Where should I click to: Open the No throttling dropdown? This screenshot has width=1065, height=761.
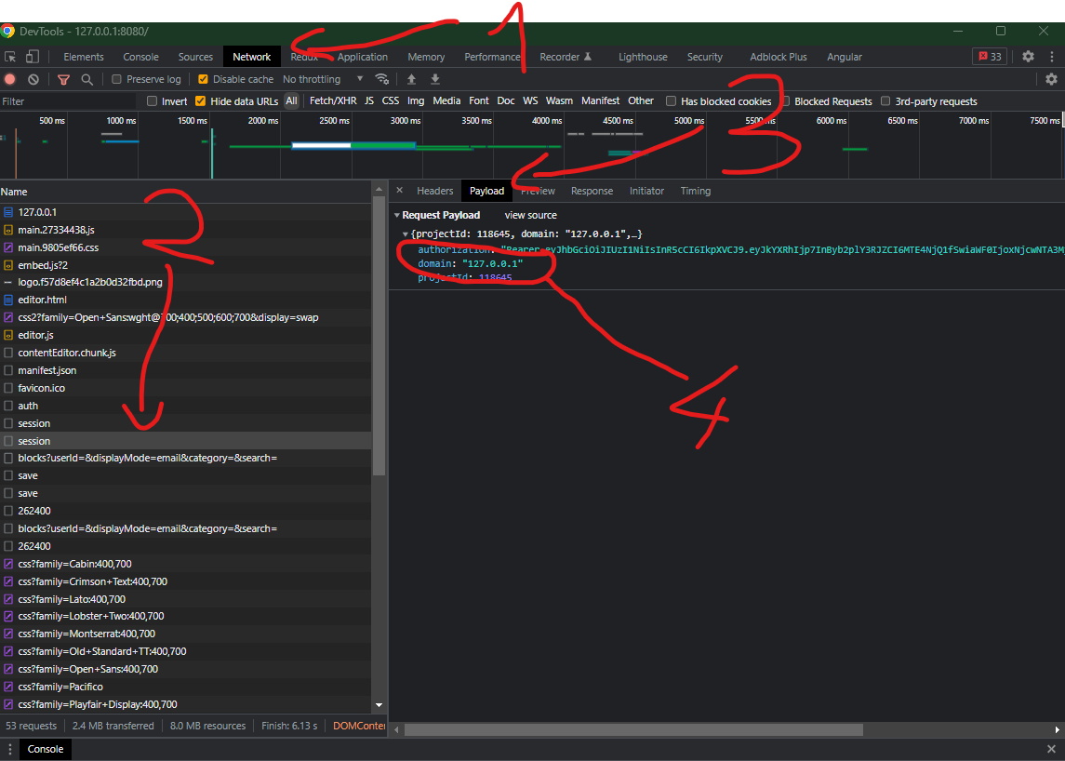point(313,78)
